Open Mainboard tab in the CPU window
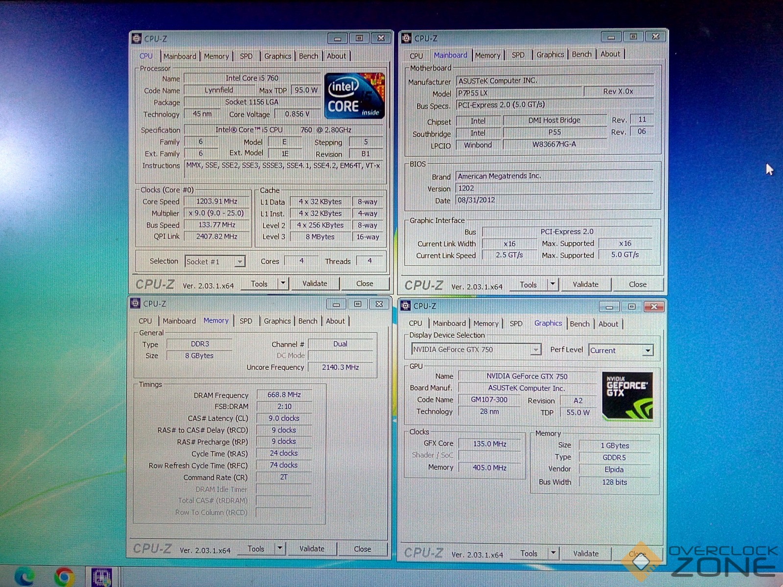This screenshot has height=587, width=783. (180, 56)
